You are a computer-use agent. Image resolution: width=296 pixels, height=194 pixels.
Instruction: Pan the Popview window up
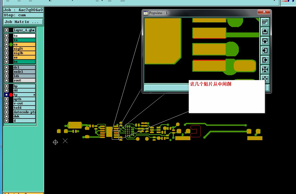coord(265,31)
